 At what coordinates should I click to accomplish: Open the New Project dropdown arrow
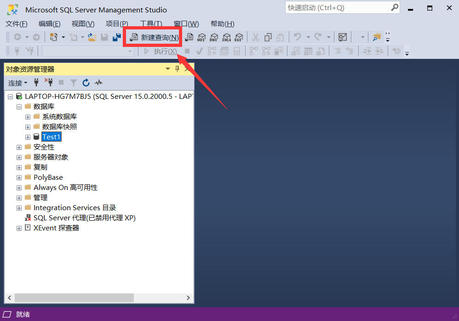tap(63, 37)
